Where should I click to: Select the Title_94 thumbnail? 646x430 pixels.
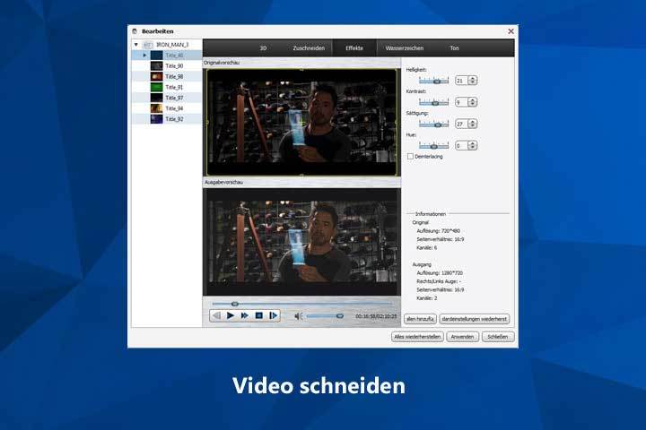click(156, 108)
